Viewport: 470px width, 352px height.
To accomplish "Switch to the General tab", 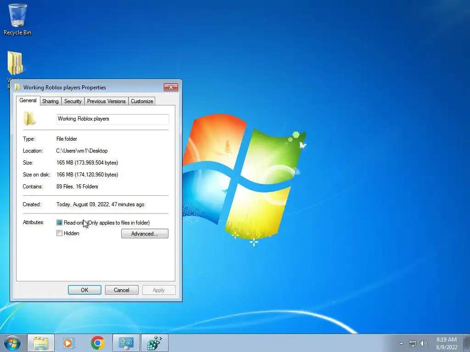I will 28,100.
